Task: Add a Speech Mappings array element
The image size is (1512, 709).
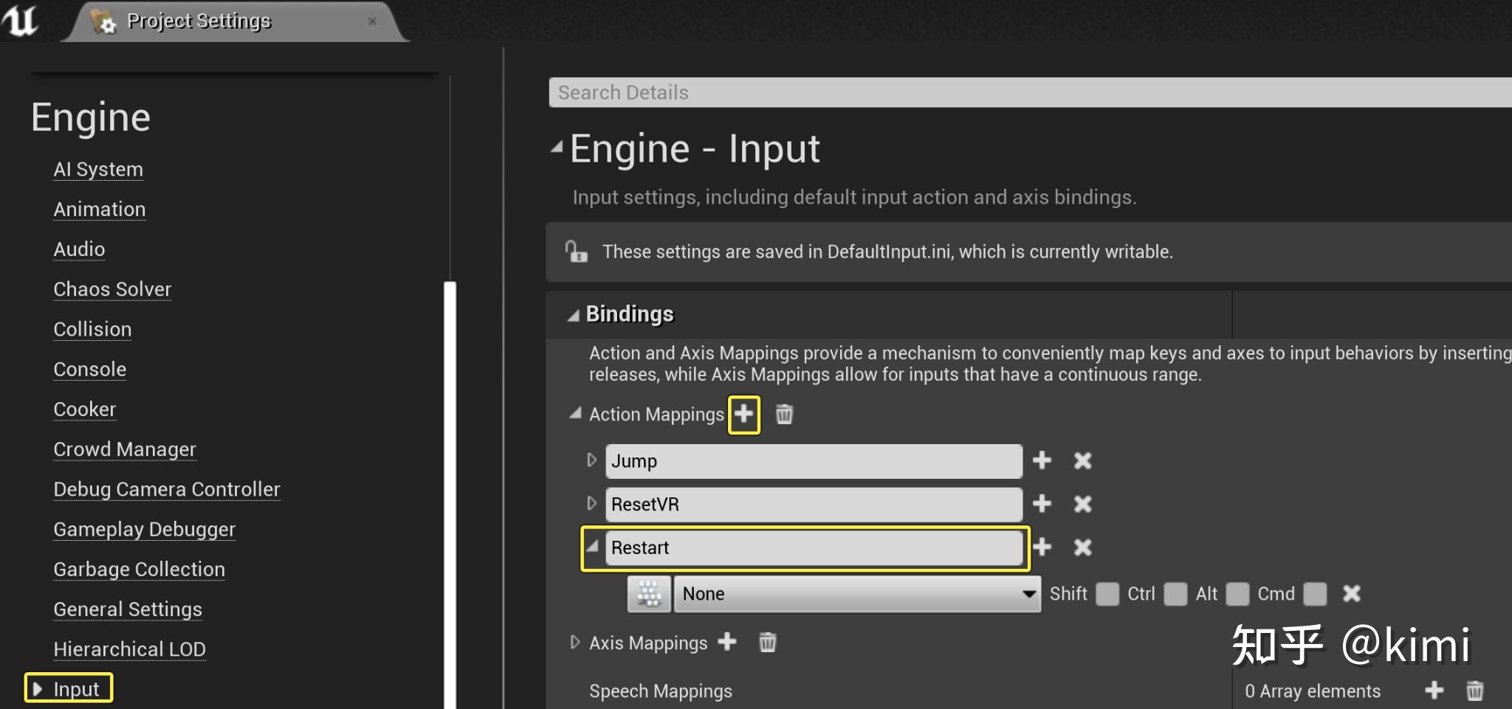Action: click(x=1434, y=691)
